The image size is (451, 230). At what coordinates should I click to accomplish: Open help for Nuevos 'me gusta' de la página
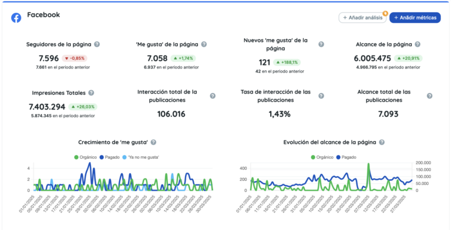(321, 44)
